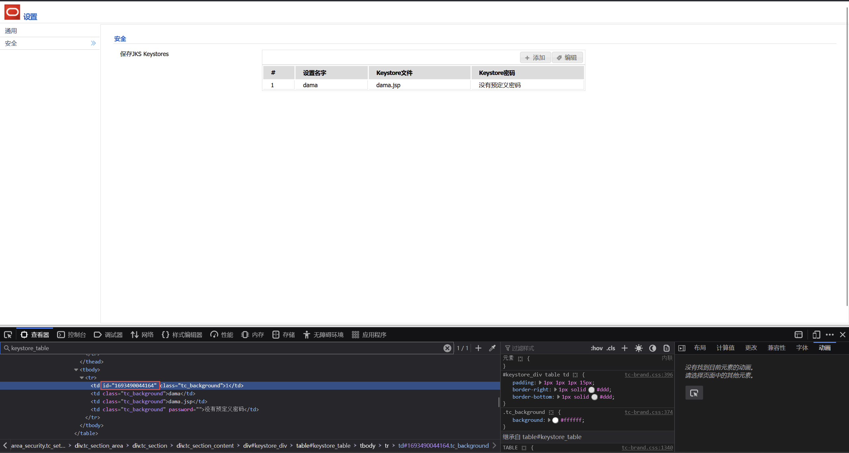Select table#keystore_table breadcrumb
This screenshot has height=453, width=849.
pyautogui.click(x=323, y=446)
